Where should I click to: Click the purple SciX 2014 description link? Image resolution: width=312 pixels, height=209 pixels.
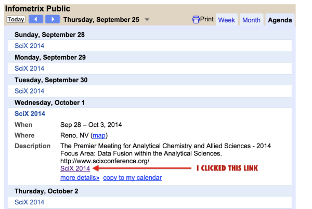click(x=75, y=168)
